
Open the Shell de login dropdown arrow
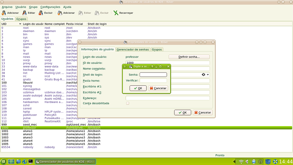[x=207, y=75]
